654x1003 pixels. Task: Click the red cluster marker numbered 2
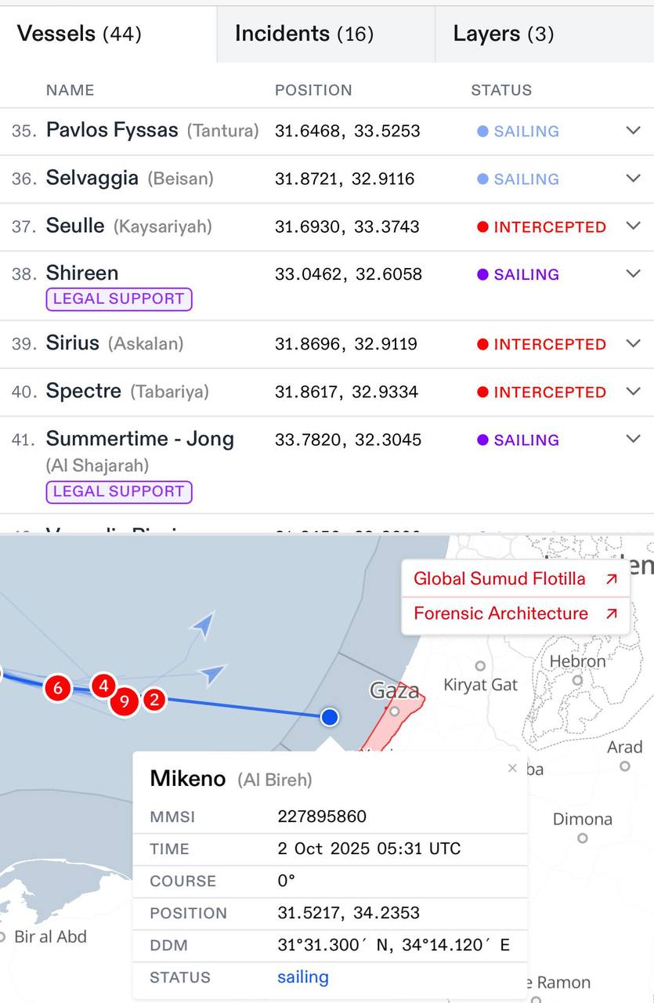[154, 700]
